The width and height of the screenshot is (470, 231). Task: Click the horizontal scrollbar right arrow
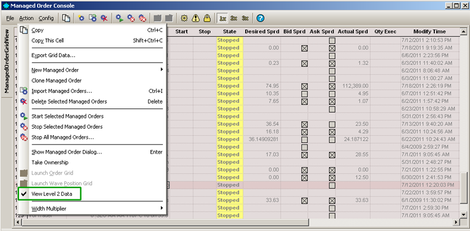coord(456,222)
